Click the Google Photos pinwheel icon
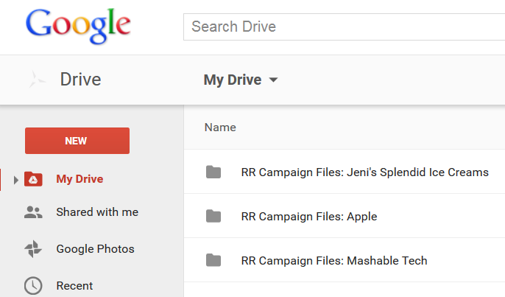This screenshot has width=505, height=297. click(x=33, y=249)
